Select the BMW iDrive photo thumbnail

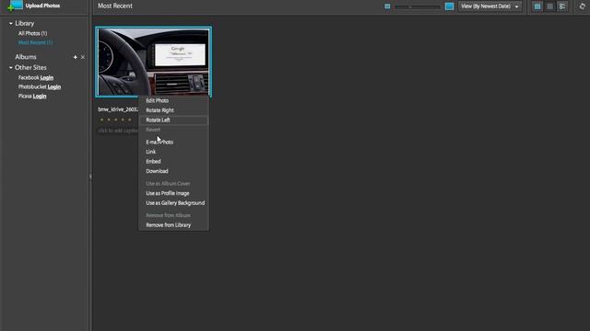point(154,62)
